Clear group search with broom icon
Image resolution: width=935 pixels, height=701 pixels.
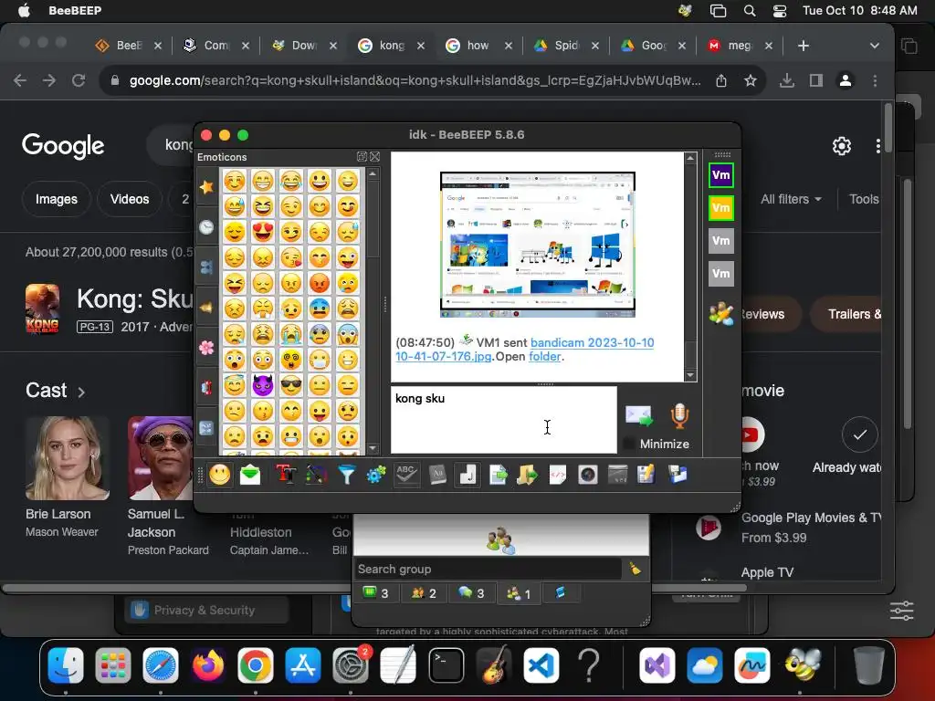point(636,569)
